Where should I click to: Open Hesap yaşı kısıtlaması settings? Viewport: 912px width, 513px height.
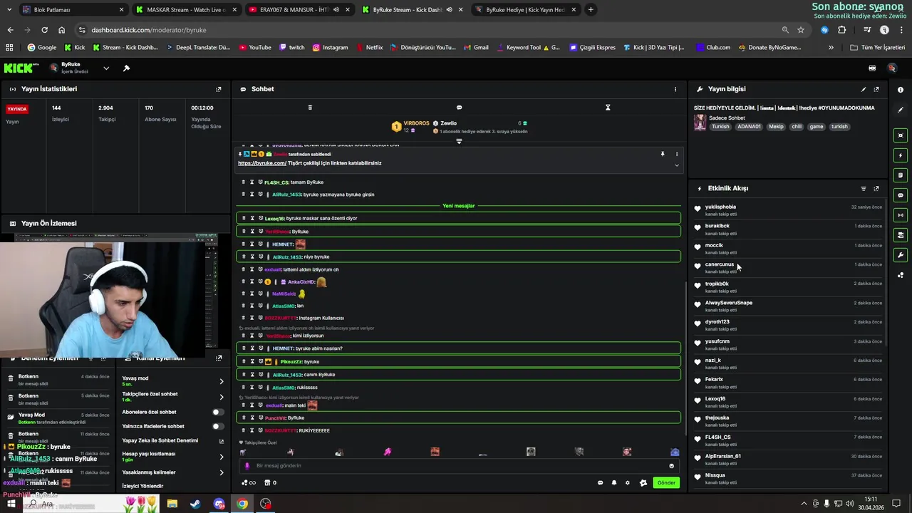[x=172, y=457]
